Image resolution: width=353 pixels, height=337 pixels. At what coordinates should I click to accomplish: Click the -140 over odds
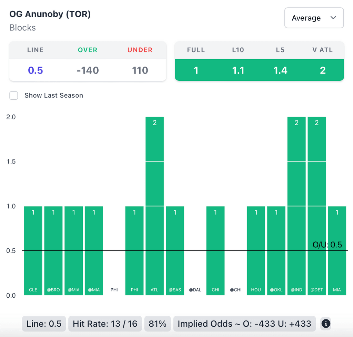[x=88, y=70]
